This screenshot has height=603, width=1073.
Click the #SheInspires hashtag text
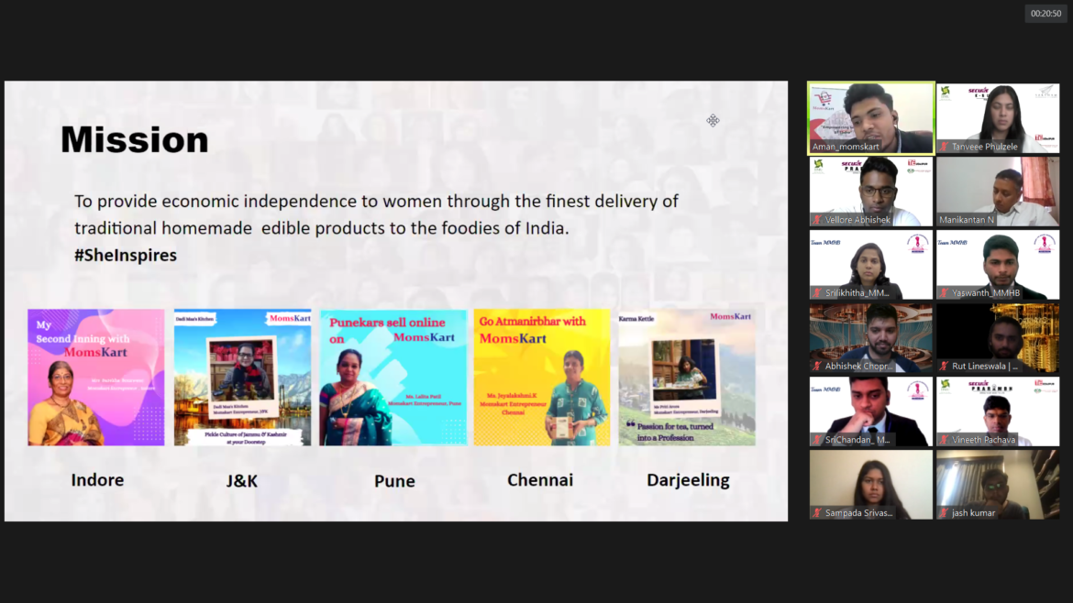126,256
